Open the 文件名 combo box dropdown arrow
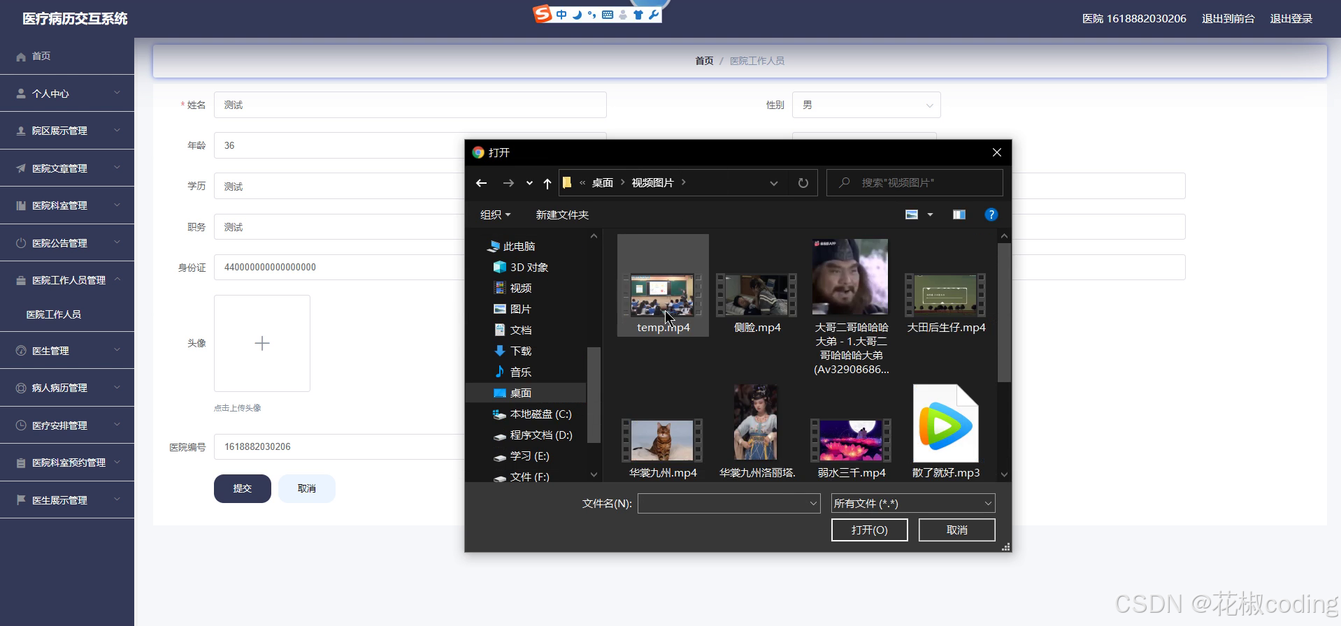Viewport: 1341px width, 626px height. [813, 503]
